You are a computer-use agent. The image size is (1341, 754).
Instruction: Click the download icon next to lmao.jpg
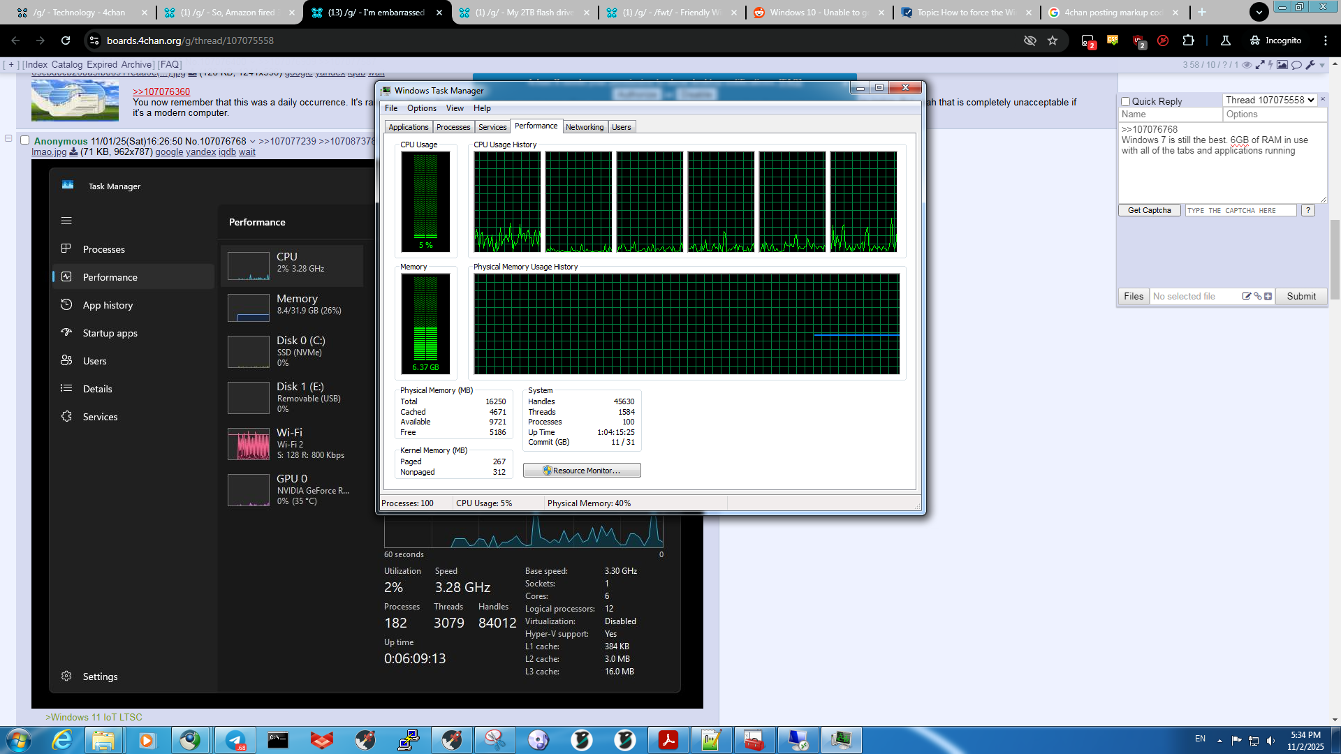click(73, 152)
